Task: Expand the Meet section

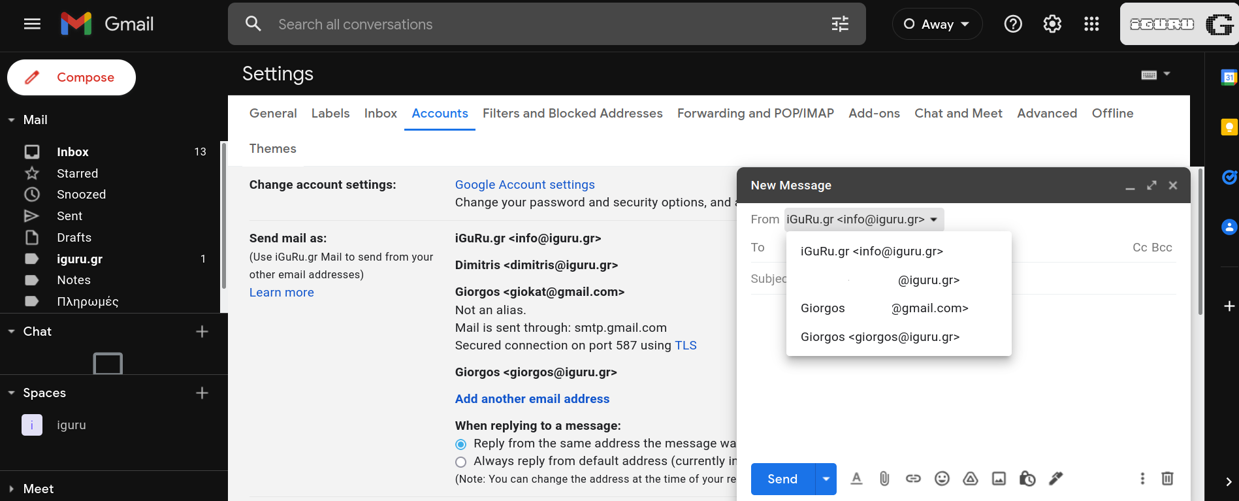Action: pyautogui.click(x=11, y=489)
